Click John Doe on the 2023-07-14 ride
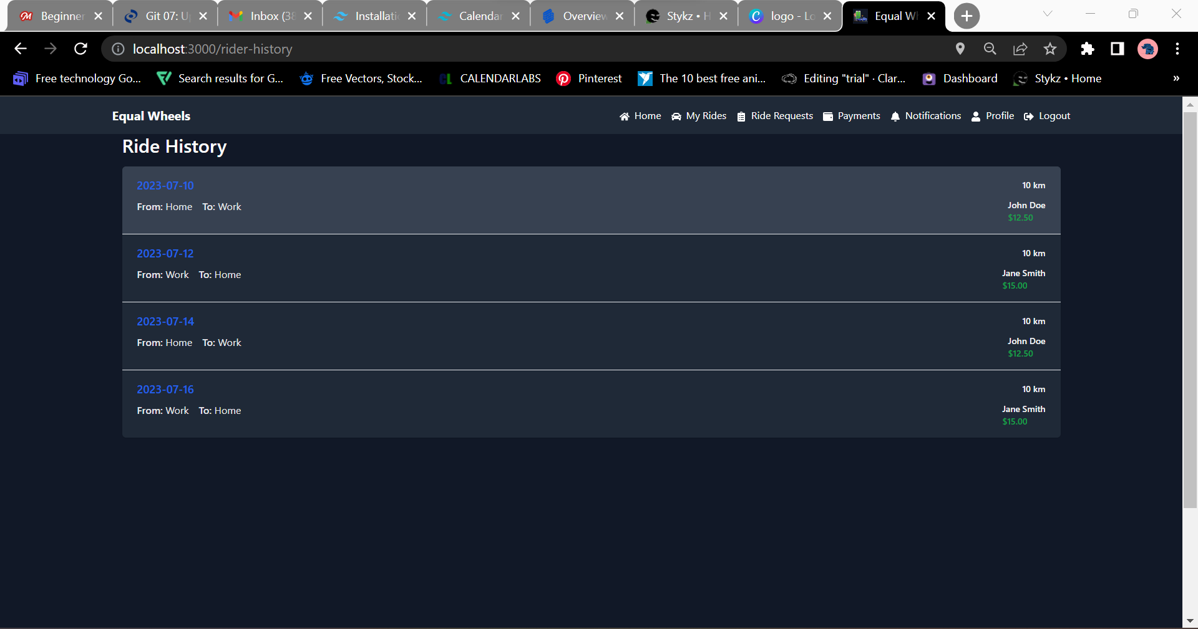The height and width of the screenshot is (629, 1198). [x=1026, y=341]
